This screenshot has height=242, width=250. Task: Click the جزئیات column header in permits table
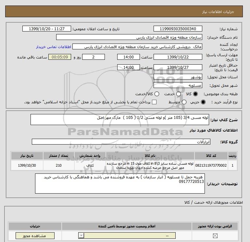[x=35, y=226]
